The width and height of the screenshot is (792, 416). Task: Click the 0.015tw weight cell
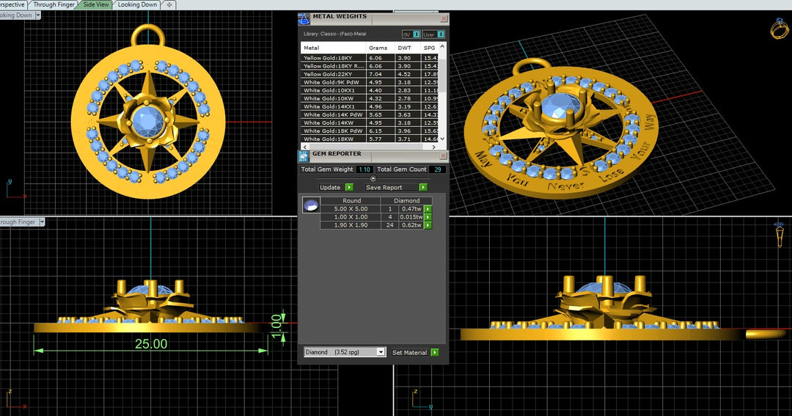point(411,217)
